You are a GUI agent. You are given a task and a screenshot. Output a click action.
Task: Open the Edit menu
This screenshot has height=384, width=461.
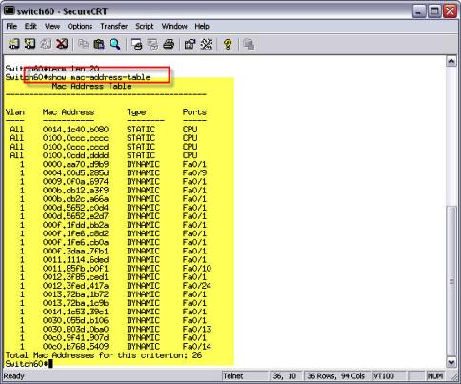[30, 26]
